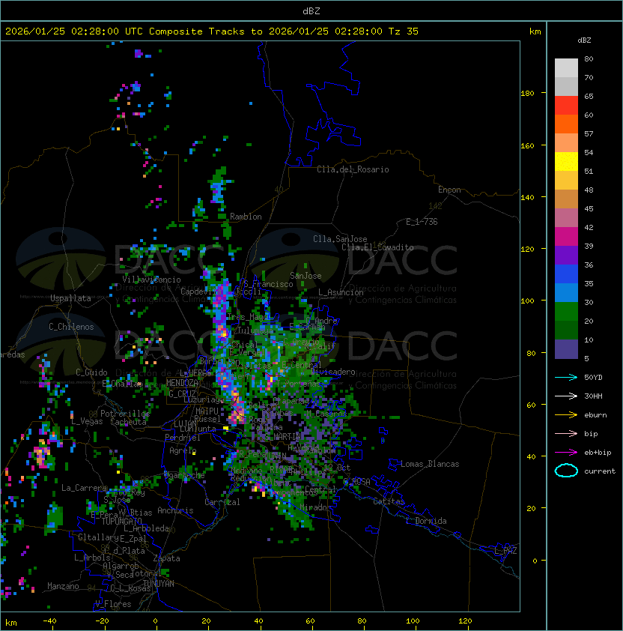
Task: Click the 'L_Dormida' place label
Action: tap(426, 521)
